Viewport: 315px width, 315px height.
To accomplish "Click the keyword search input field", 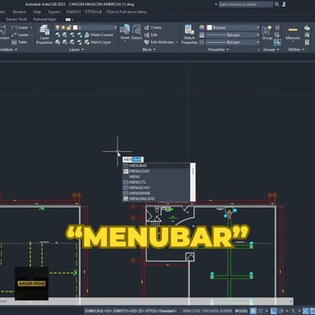I will pyautogui.click(x=245, y=4).
